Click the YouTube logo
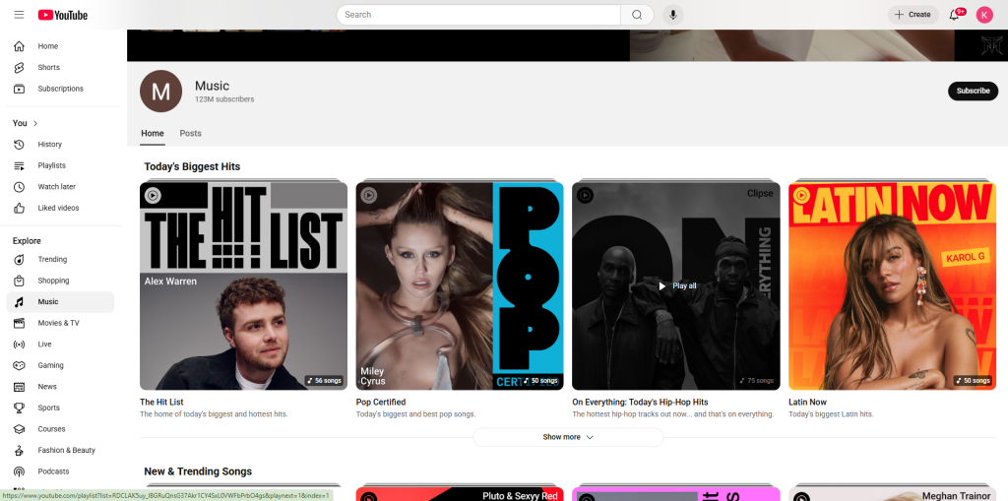Viewport: 1008px width, 501px height. (x=62, y=15)
